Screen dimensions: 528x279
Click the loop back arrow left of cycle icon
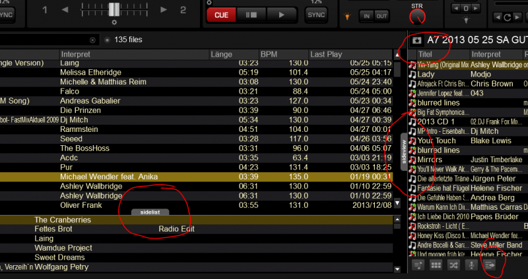(498, 17)
